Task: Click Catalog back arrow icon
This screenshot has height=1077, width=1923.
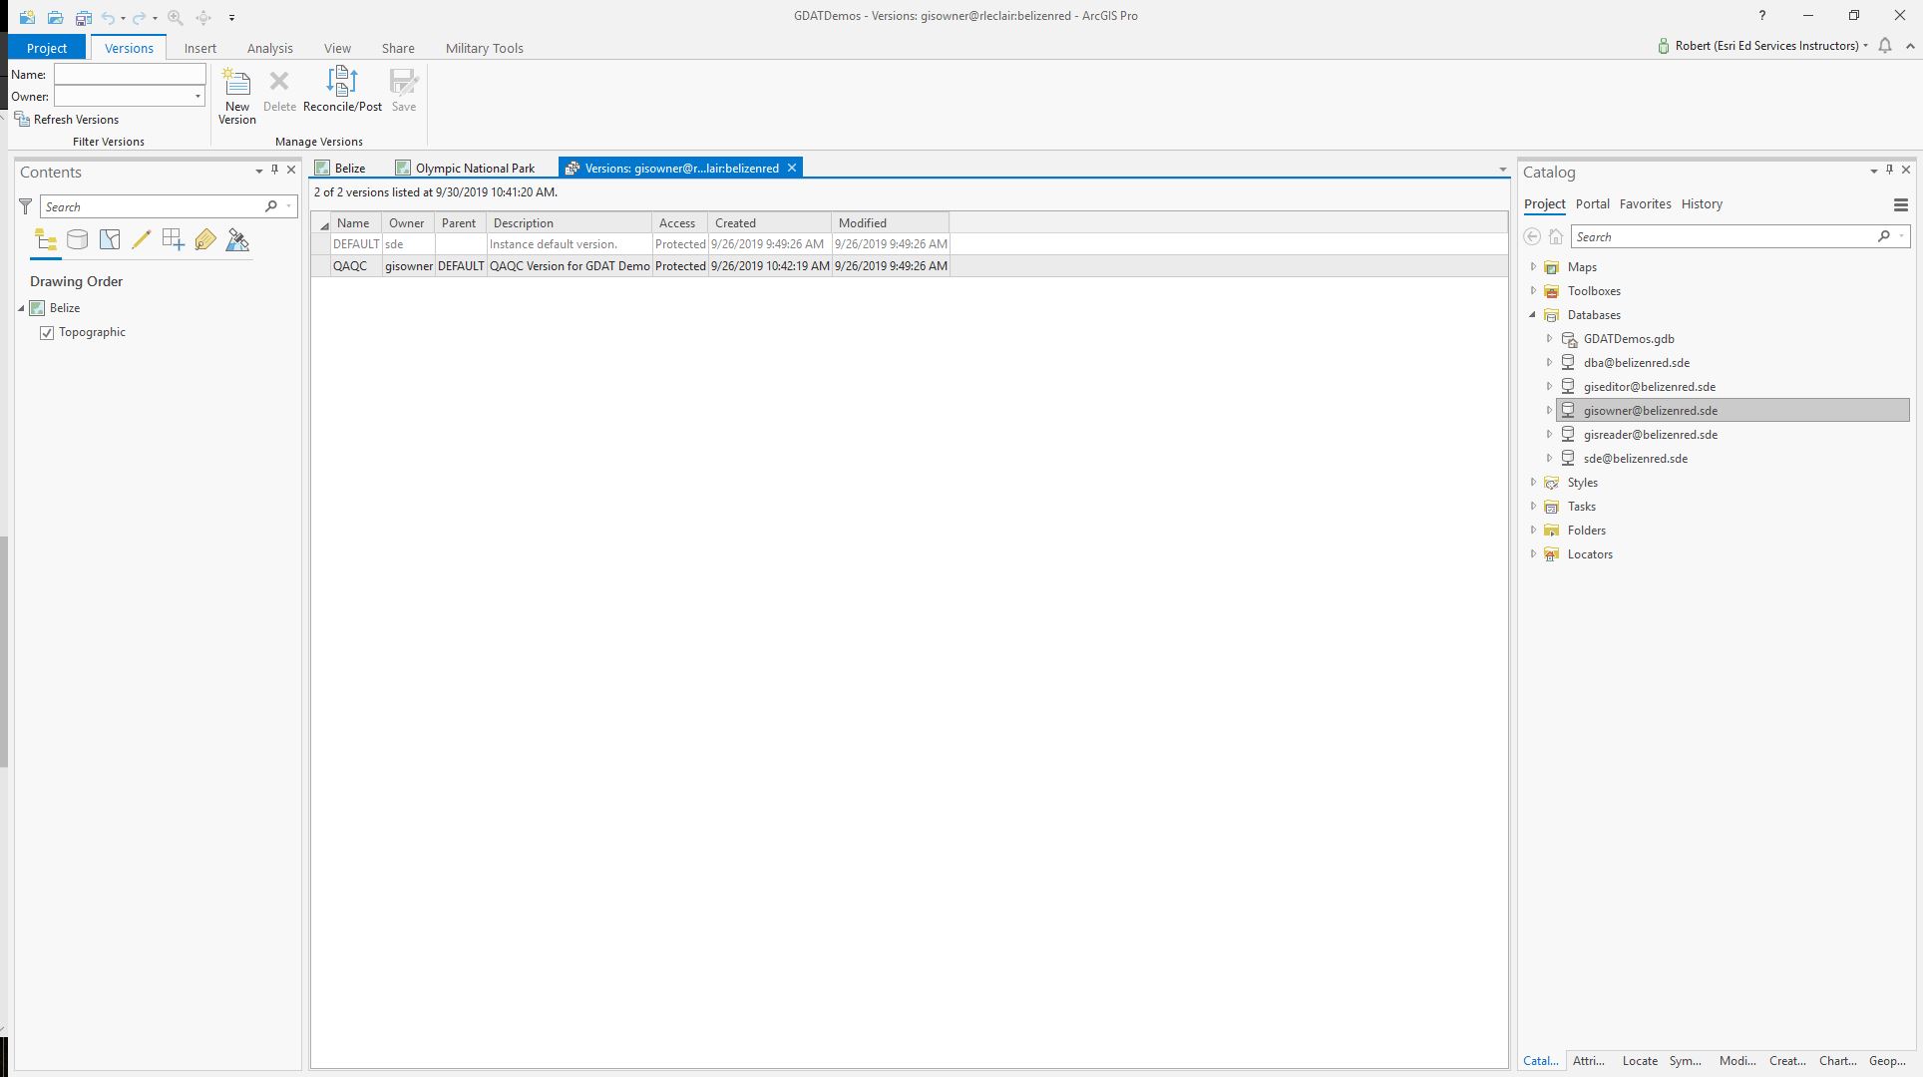Action: coord(1532,236)
